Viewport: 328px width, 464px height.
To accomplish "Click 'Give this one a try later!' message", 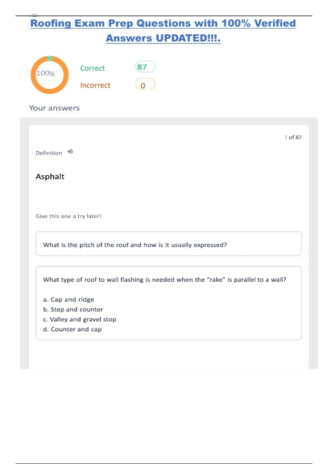I will 68,216.
